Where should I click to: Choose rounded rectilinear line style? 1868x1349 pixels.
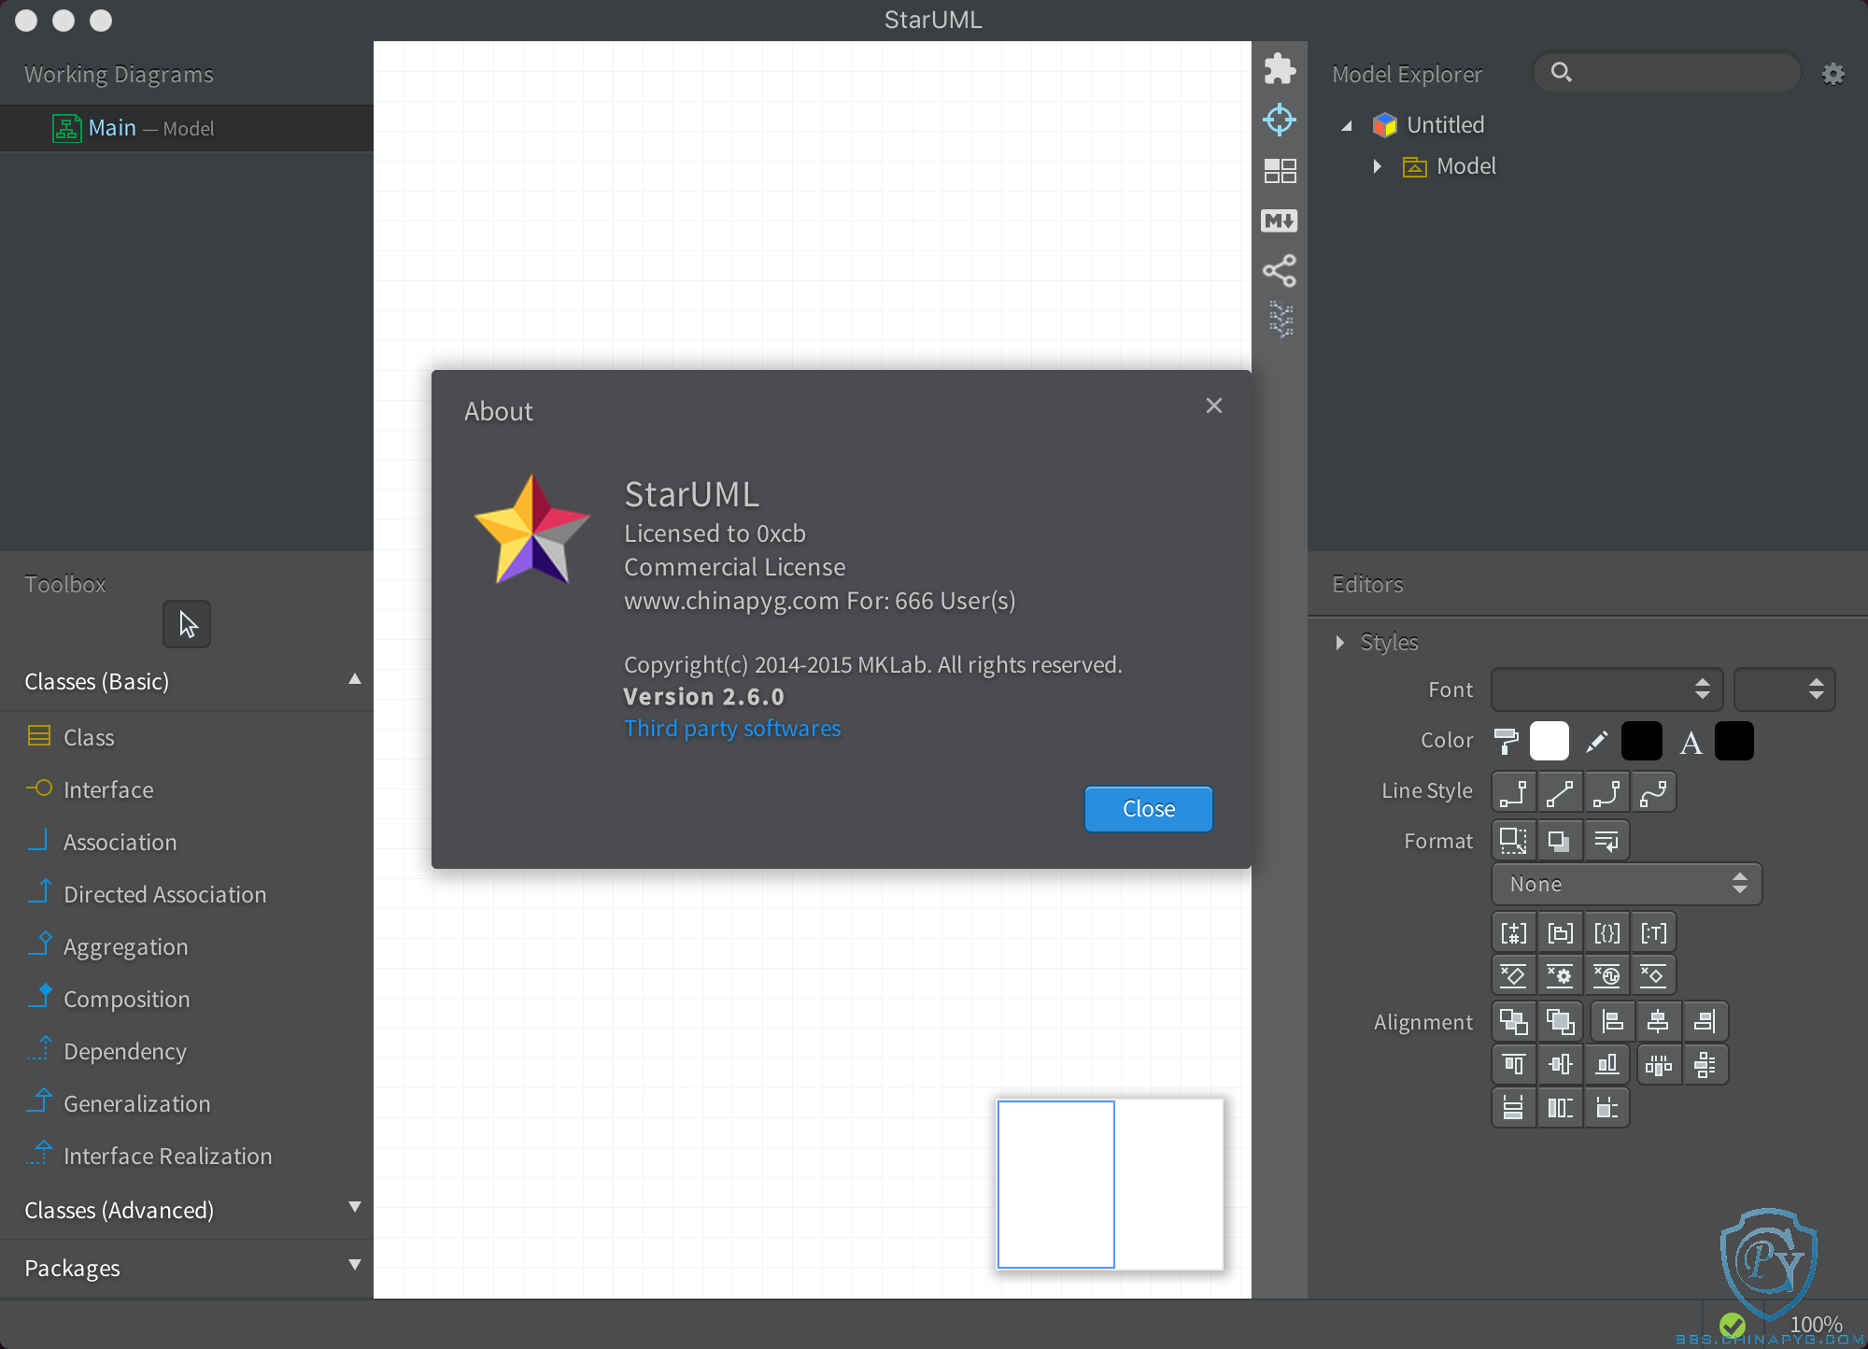coord(1606,792)
